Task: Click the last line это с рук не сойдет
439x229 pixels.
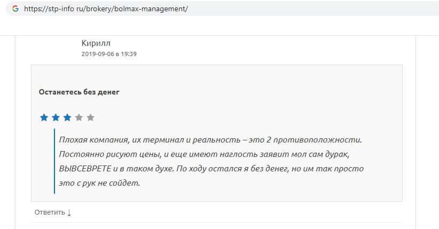Action: coord(99,183)
